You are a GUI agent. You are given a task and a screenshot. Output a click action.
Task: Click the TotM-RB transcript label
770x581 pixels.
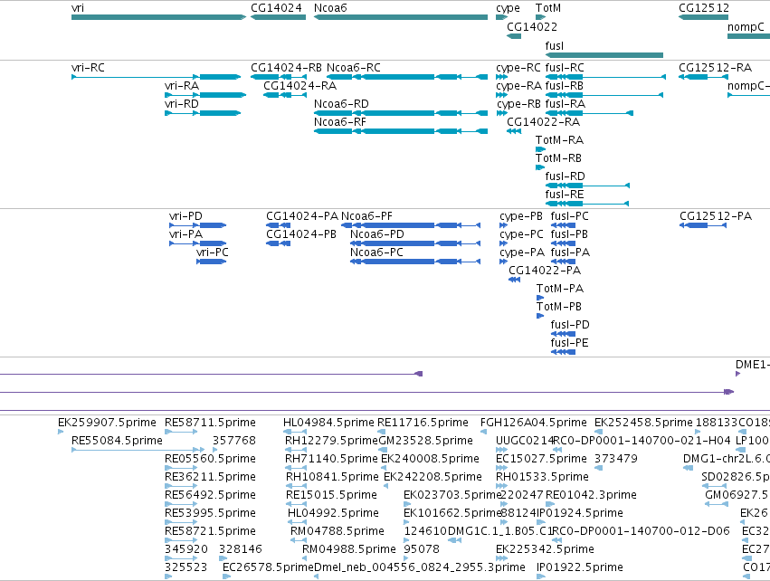(558, 158)
